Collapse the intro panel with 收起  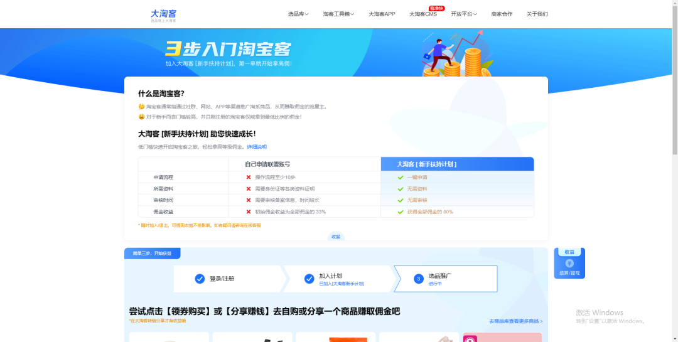pyautogui.click(x=336, y=237)
